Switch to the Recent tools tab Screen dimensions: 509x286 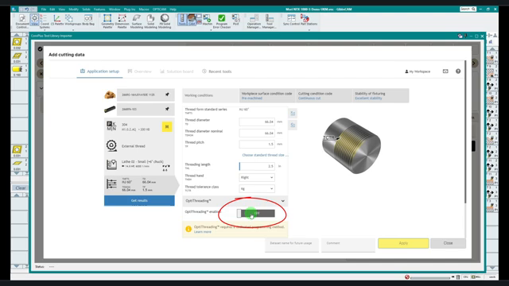[217, 71]
